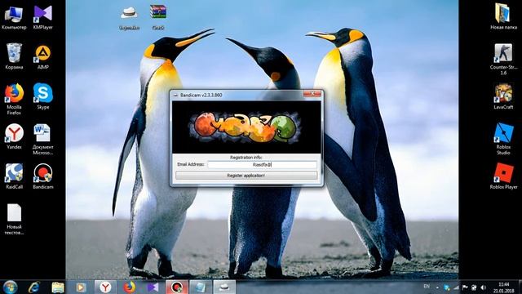Select the Компьютер desktop icon
Image resolution: width=522 pixels, height=294 pixels.
tap(14, 17)
